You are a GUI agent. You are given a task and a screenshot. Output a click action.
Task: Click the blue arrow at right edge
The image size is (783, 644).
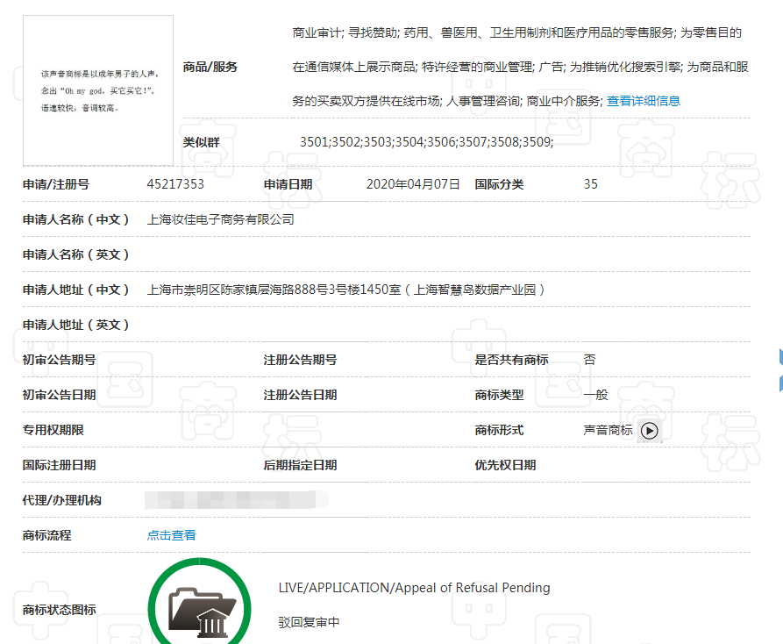click(779, 369)
